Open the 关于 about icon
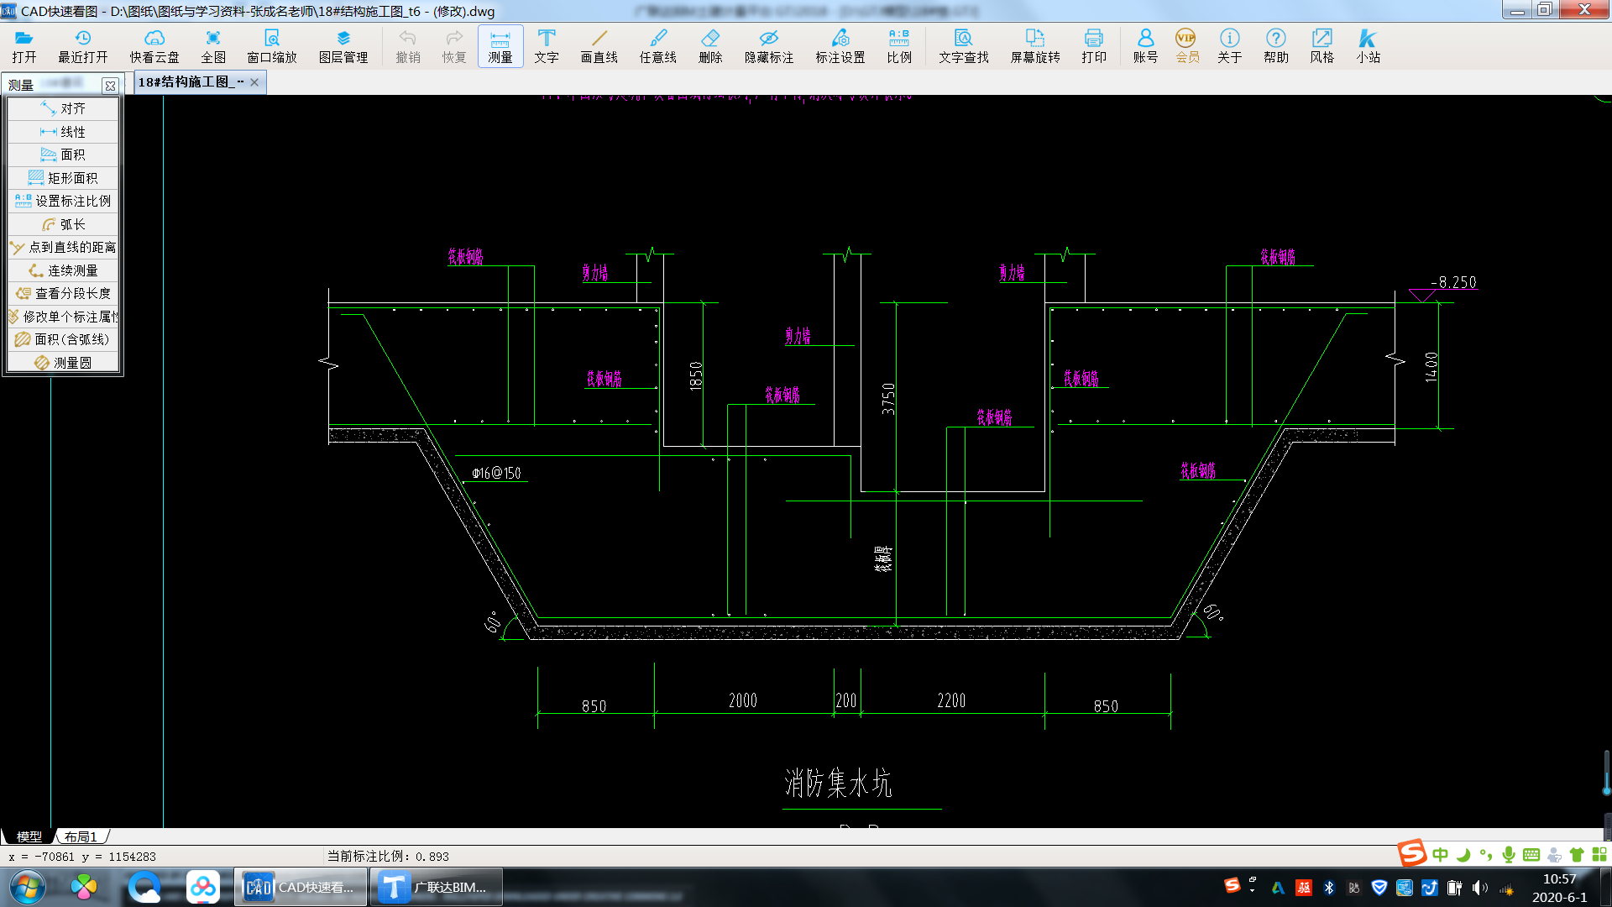The width and height of the screenshot is (1612, 907). point(1230,46)
